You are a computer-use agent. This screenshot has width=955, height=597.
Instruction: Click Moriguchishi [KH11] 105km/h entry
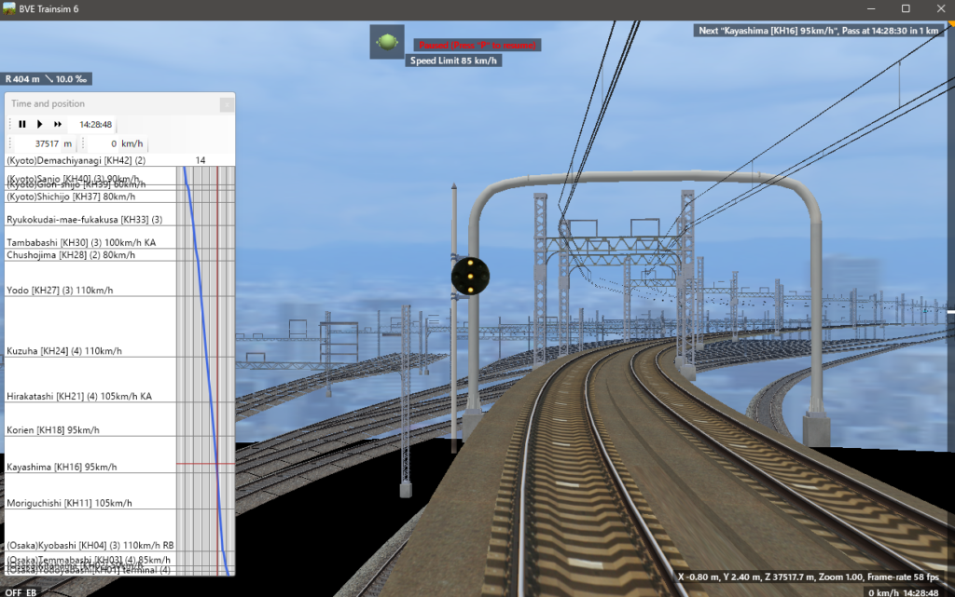point(69,503)
